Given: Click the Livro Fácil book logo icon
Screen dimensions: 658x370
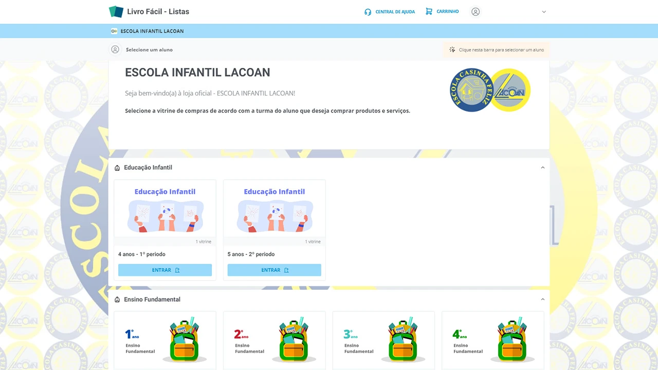Looking at the screenshot, I should point(116,11).
